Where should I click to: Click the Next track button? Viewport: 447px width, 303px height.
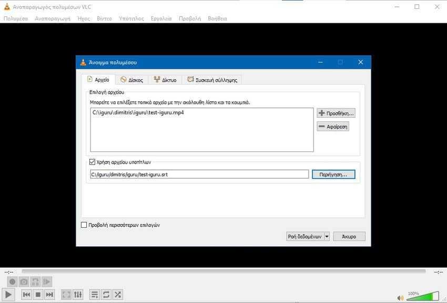click(49, 294)
